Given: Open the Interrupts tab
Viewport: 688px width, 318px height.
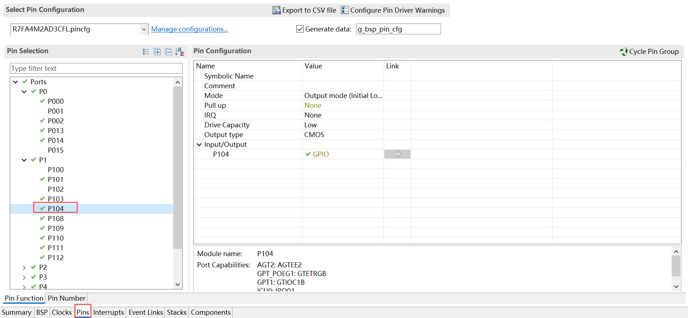Looking at the screenshot, I should (x=108, y=312).
